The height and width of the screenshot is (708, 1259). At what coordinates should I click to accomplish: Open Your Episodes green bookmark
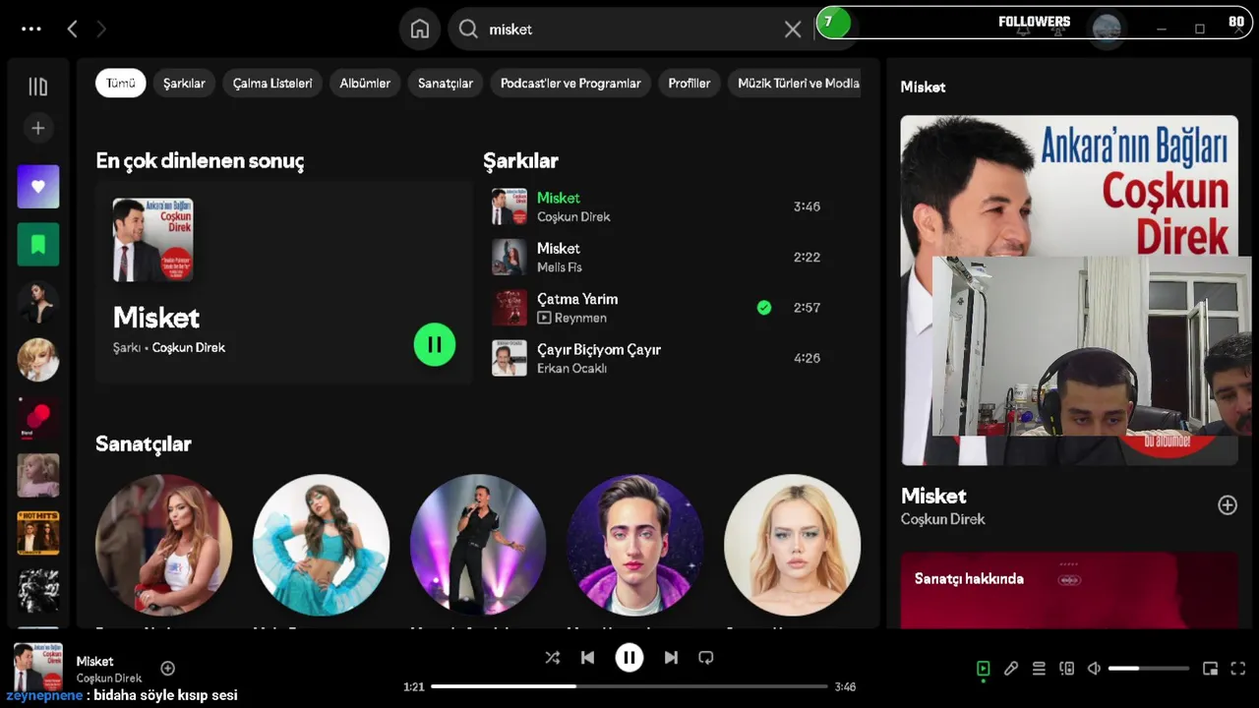coord(38,244)
